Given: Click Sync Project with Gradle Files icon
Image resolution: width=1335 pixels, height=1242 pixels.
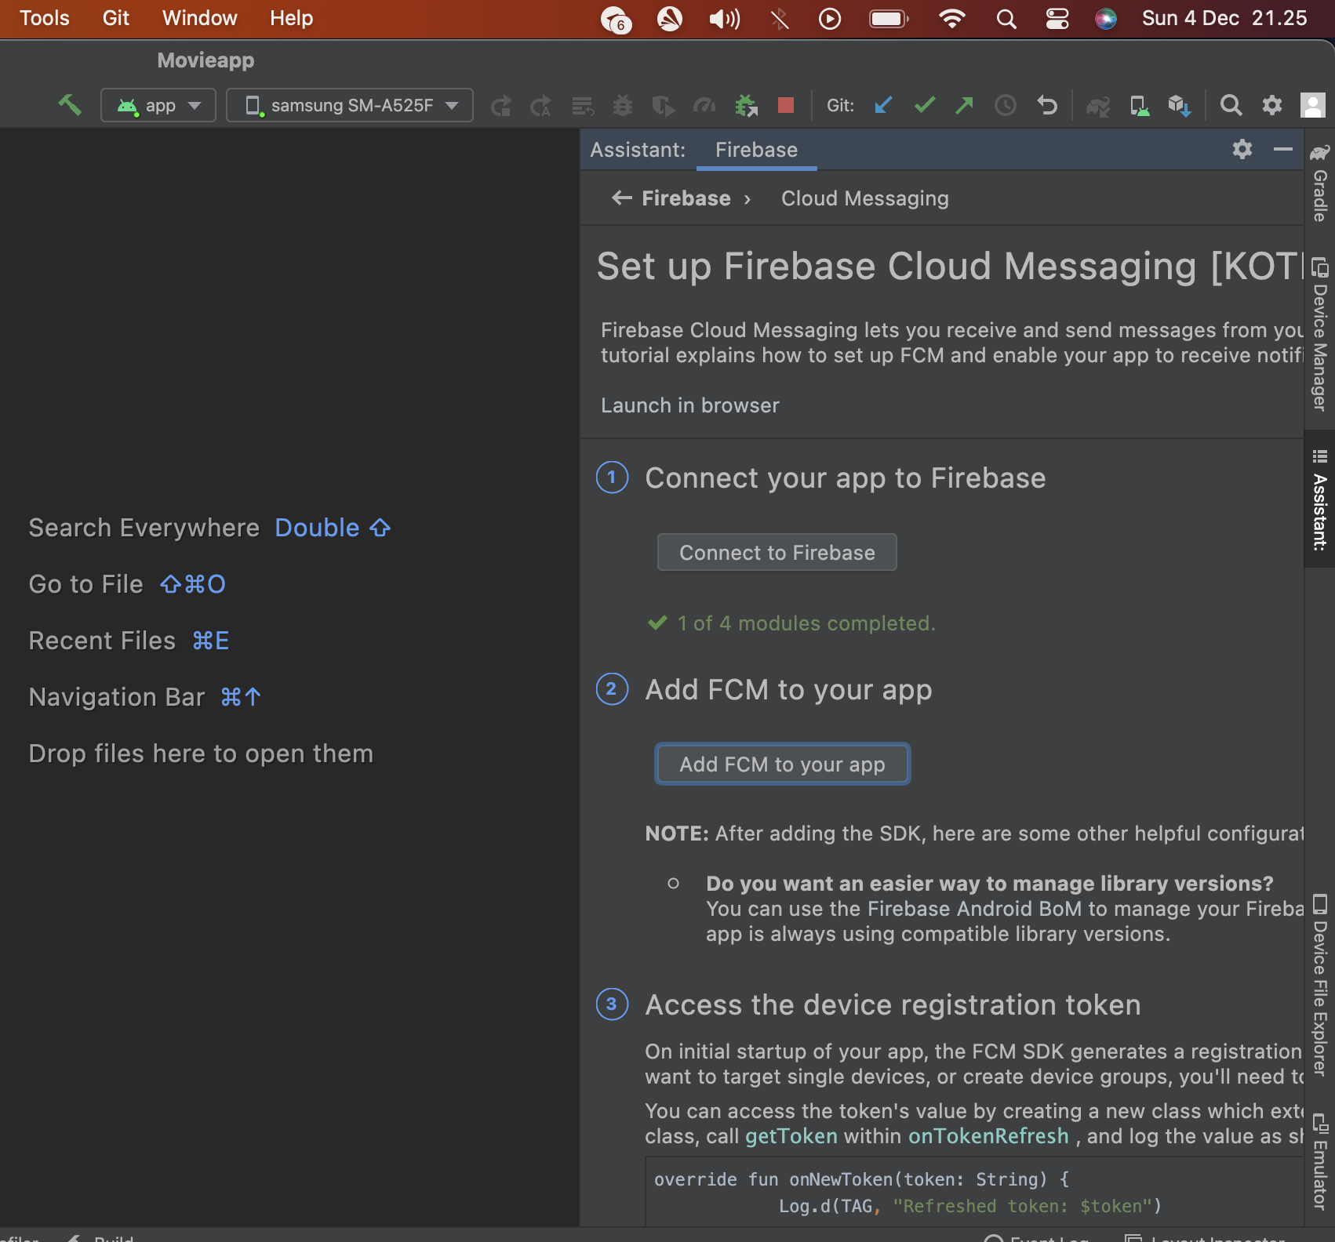Looking at the screenshot, I should pyautogui.click(x=1098, y=106).
